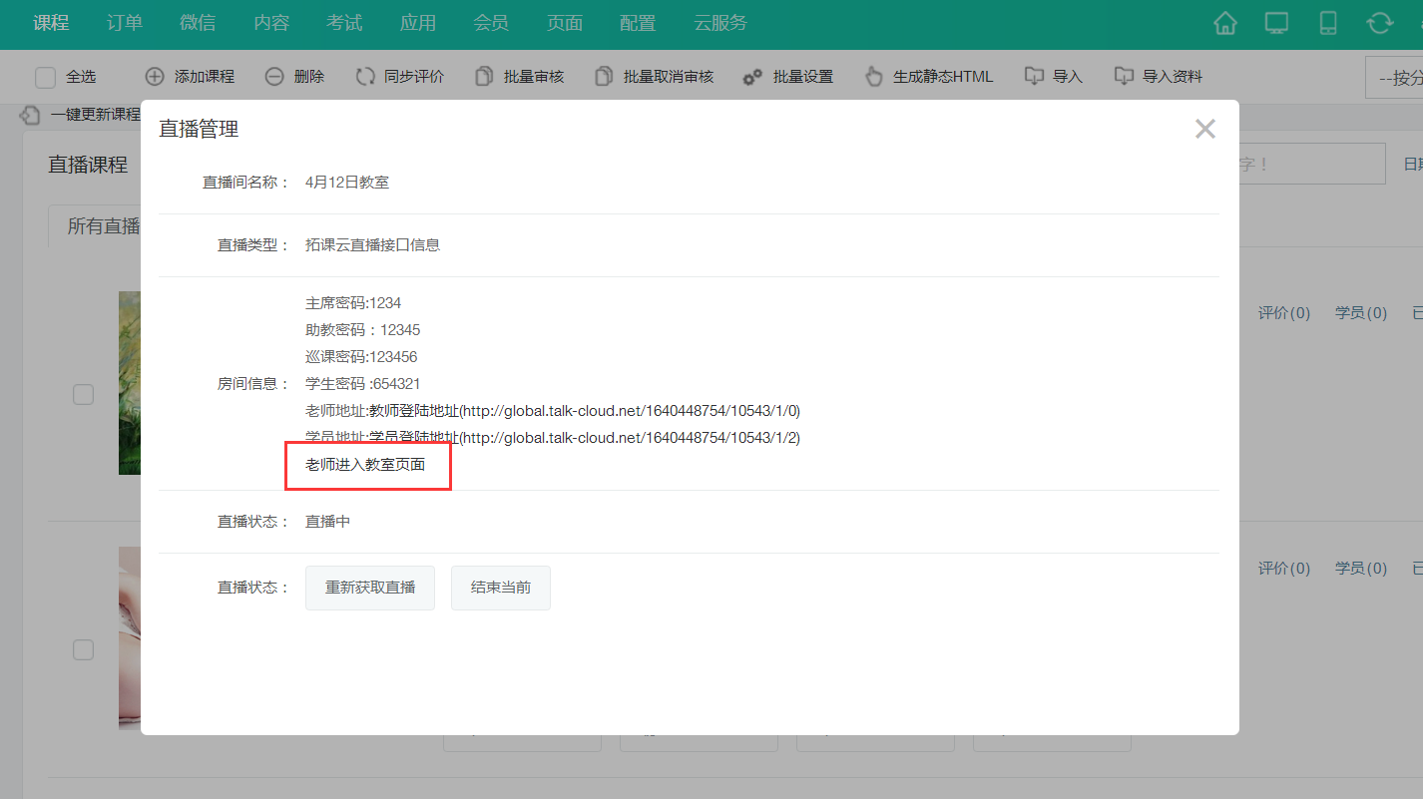The height and width of the screenshot is (799, 1423).
Task: Click the add course plus icon
Action: (155, 77)
